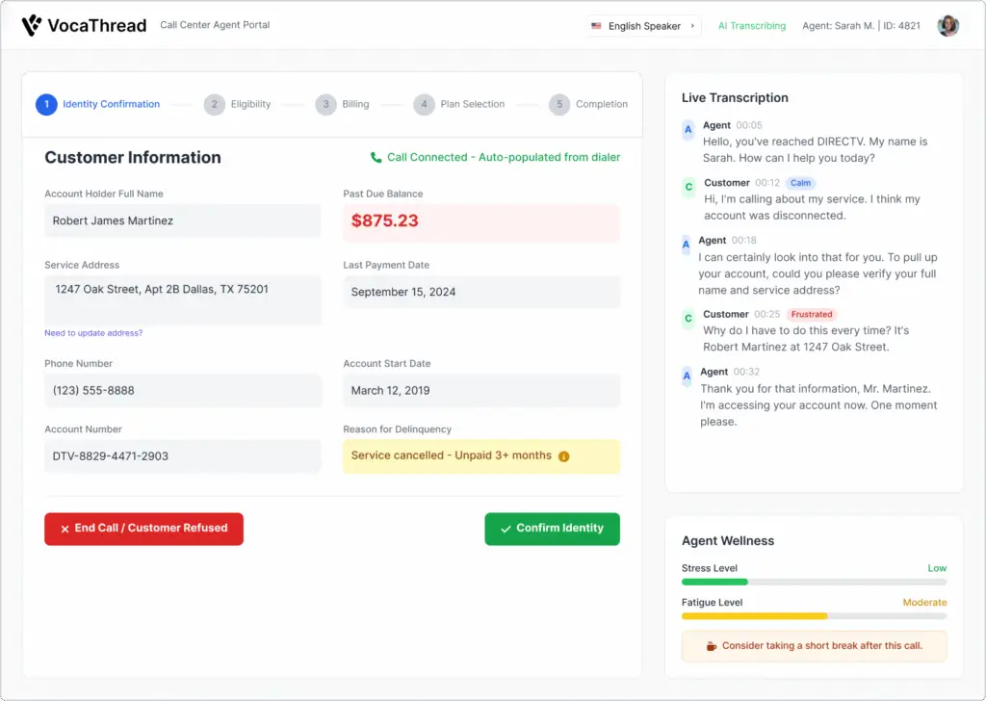Open the agent profile avatar
Screen dimensions: 986x701
947,26
